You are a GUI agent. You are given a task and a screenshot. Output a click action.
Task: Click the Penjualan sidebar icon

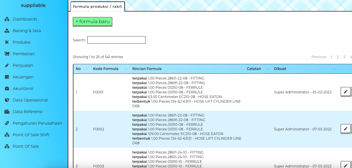point(7,65)
